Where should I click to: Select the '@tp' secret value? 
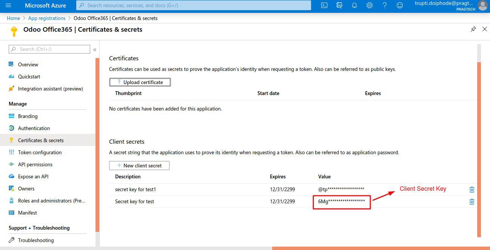(x=341, y=189)
